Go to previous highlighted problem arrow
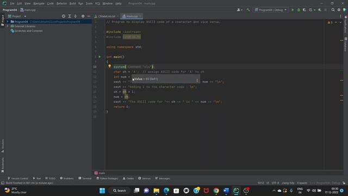Screen dimensions: 348x196 coord(336,22)
